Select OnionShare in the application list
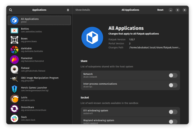 tap(39, 109)
